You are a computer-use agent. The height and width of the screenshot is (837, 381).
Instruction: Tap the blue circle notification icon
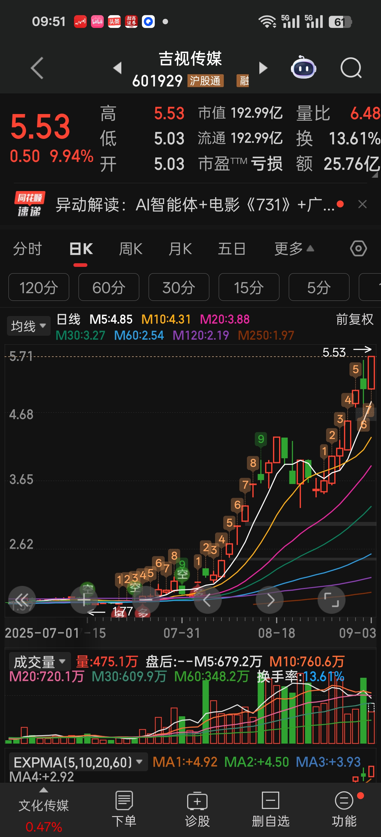[x=148, y=22]
